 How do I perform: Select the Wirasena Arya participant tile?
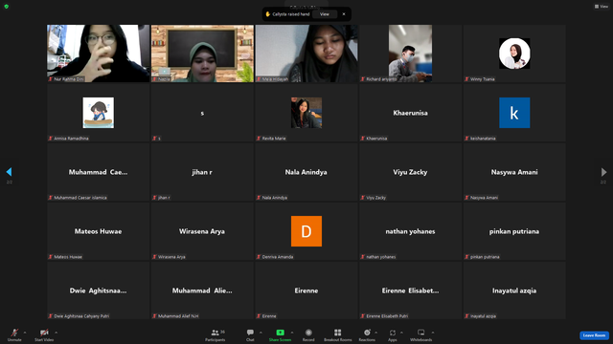click(x=202, y=231)
